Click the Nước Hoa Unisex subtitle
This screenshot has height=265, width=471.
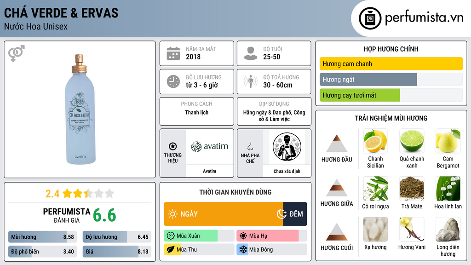[36, 26]
